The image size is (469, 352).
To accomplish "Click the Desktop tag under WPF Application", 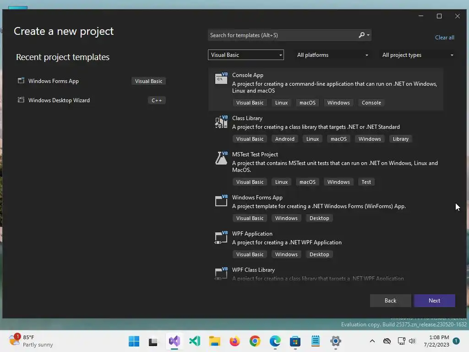I will 319,254.
